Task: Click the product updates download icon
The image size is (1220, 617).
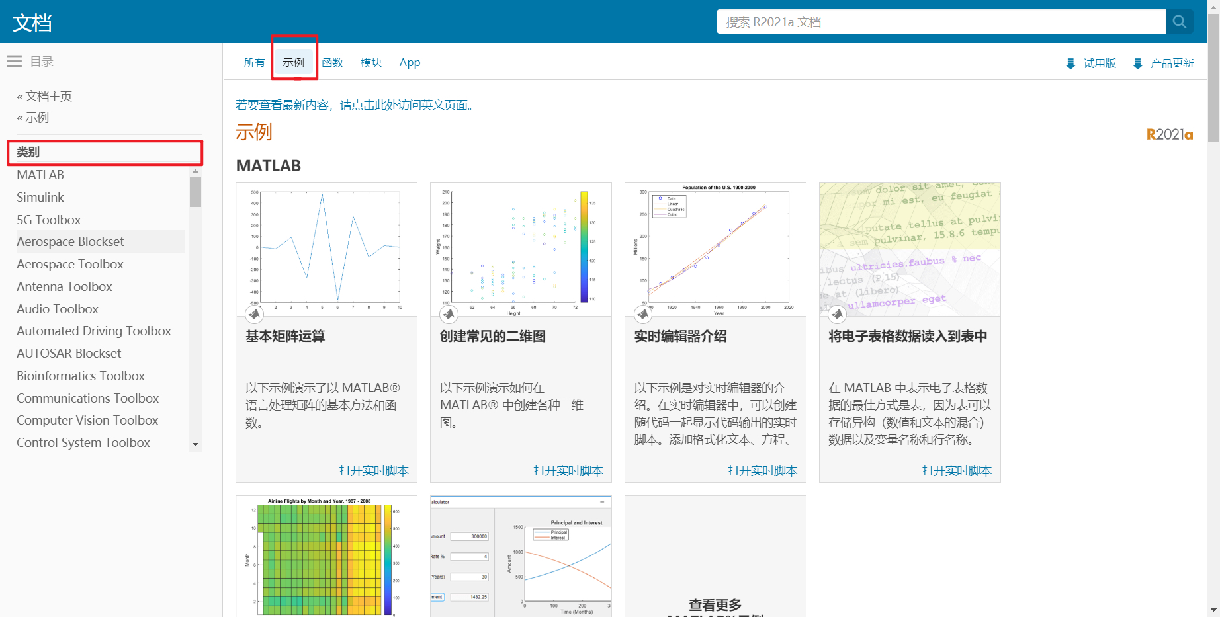Action: [1137, 63]
